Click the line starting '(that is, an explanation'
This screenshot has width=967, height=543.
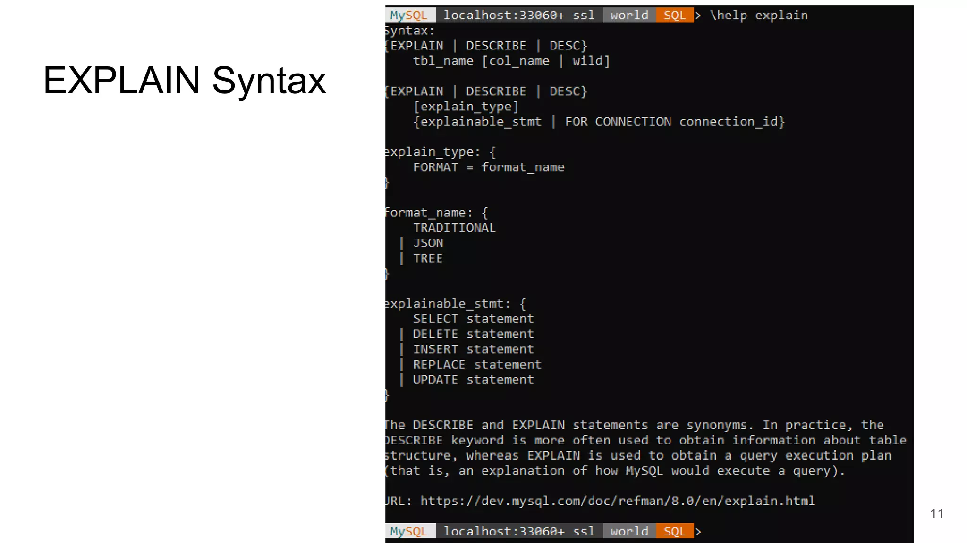pos(615,470)
